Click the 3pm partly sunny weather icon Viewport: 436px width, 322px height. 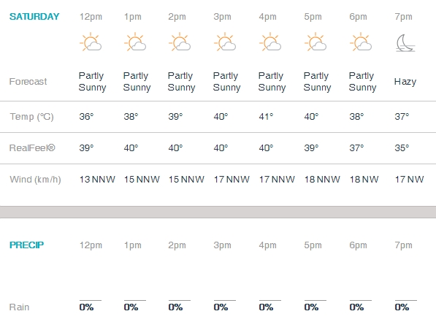[x=225, y=42]
